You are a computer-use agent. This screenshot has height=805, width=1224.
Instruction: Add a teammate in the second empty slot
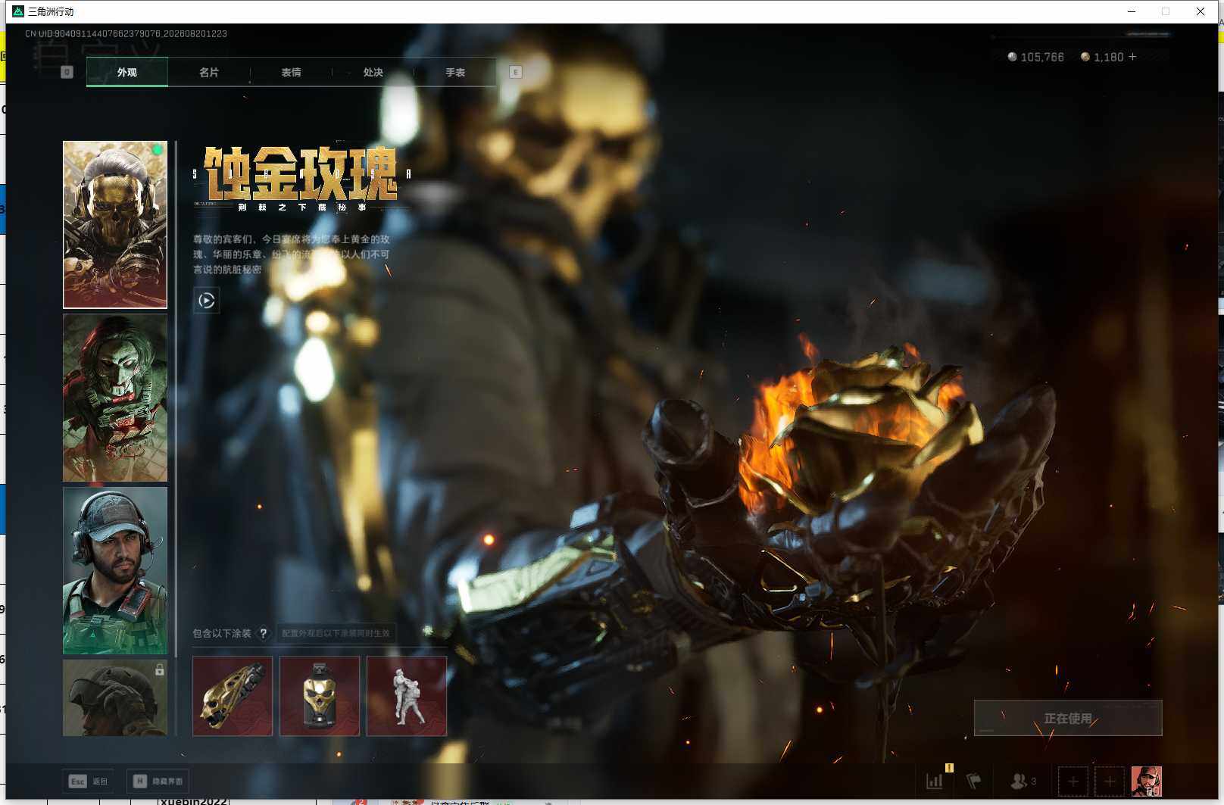1110,781
